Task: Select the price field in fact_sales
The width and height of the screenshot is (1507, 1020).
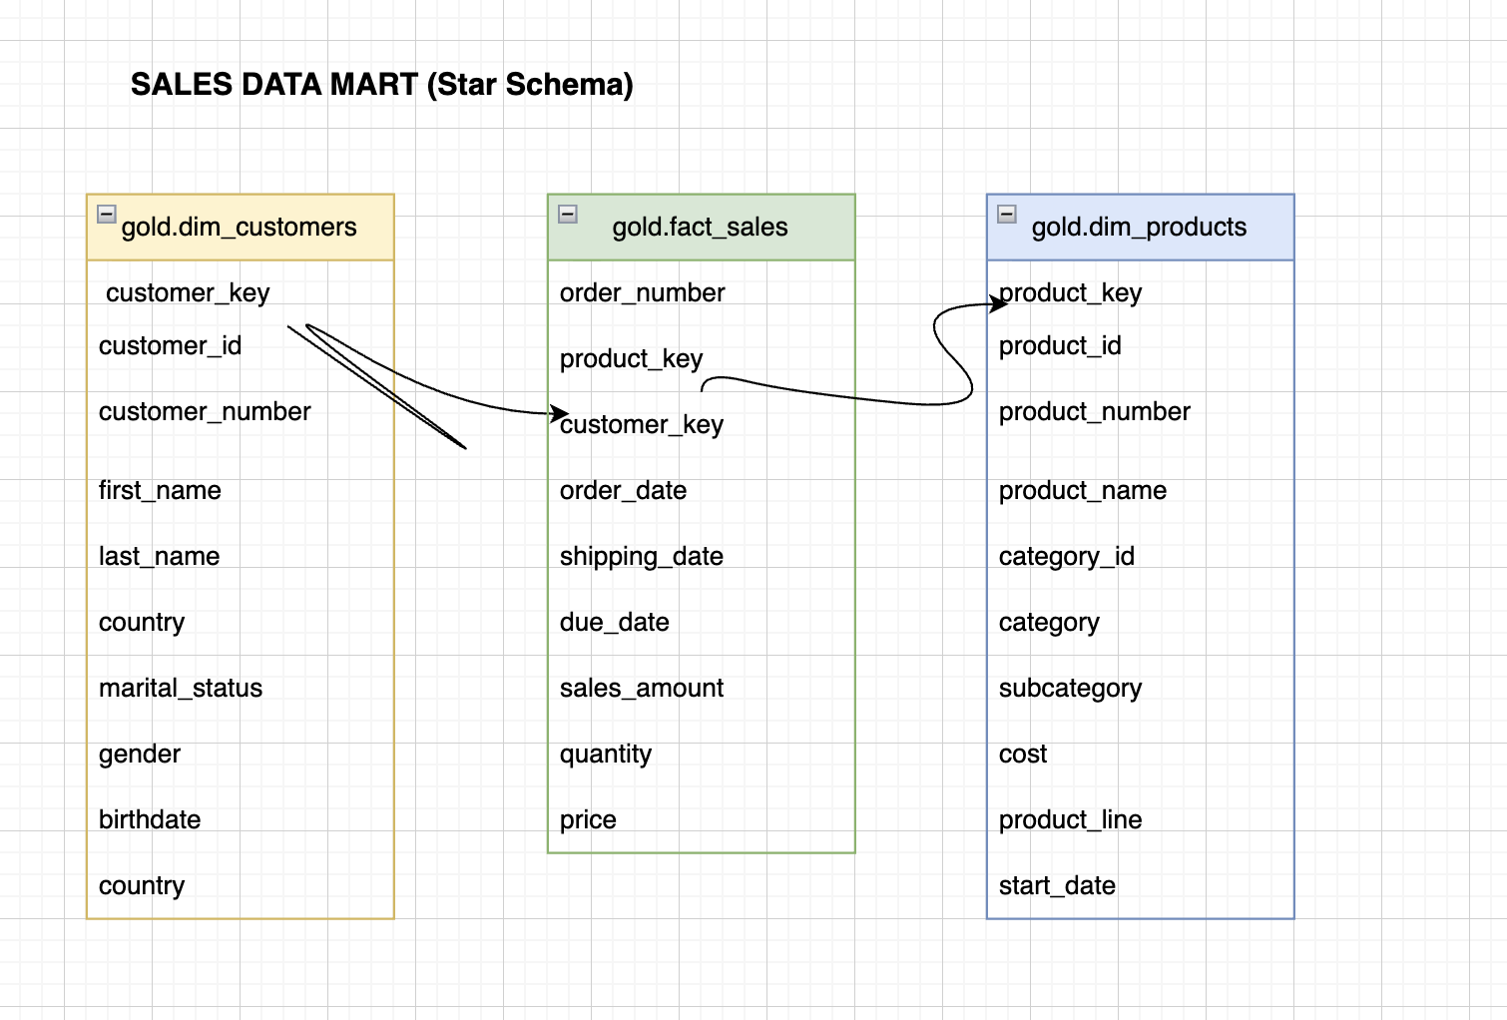Action: (587, 819)
